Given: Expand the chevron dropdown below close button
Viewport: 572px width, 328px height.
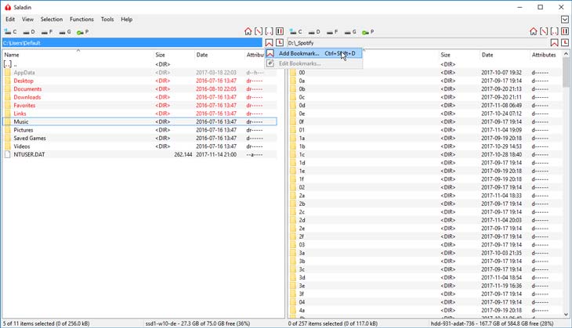Looking at the screenshot, I should [x=563, y=19].
